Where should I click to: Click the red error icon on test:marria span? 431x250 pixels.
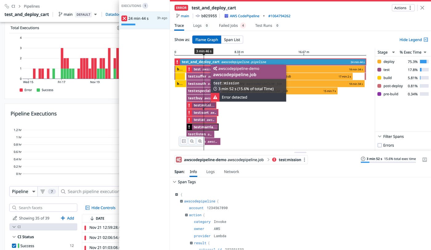[x=189, y=127]
